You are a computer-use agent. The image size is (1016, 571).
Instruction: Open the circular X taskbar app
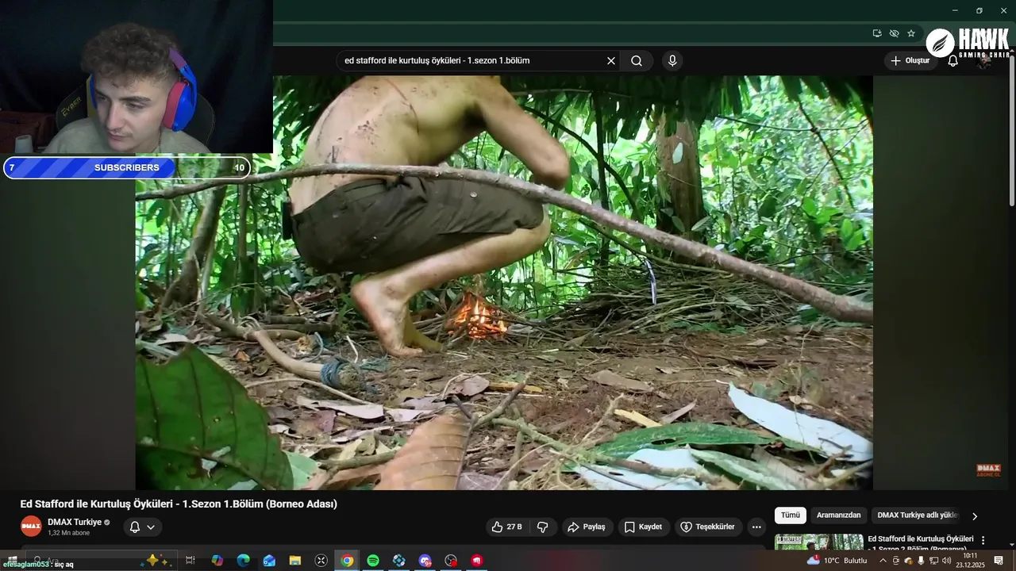pos(321,561)
